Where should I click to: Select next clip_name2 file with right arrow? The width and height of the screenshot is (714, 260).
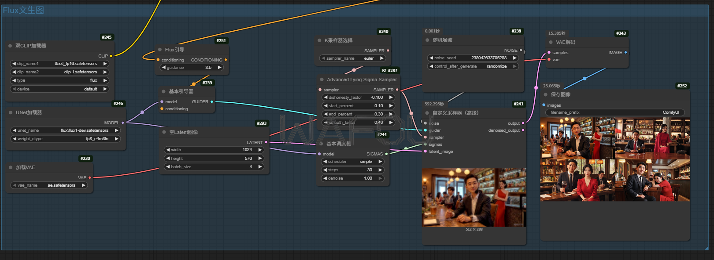[105, 72]
